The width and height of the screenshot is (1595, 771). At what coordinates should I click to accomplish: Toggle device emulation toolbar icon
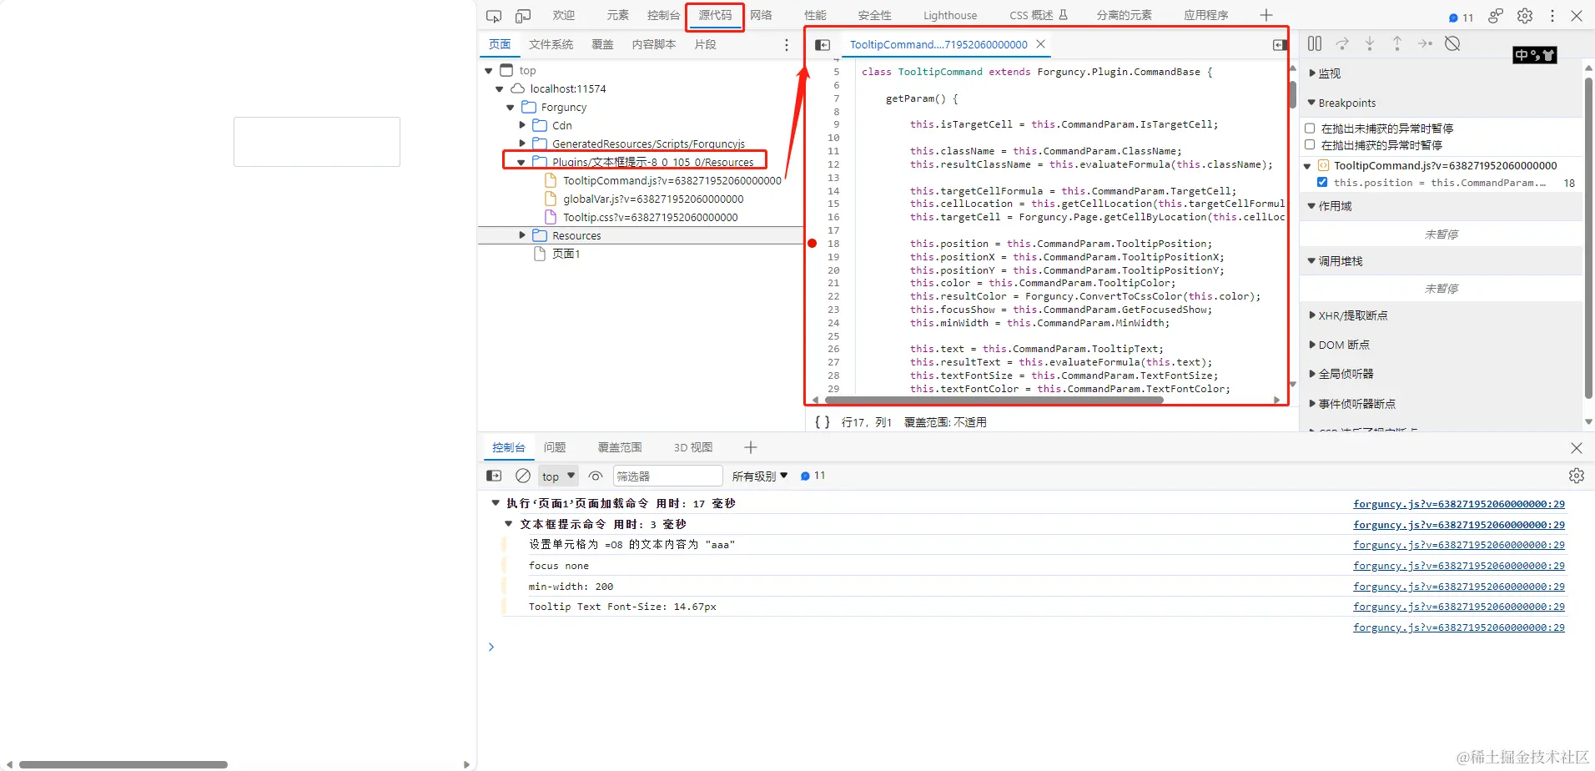coord(523,16)
